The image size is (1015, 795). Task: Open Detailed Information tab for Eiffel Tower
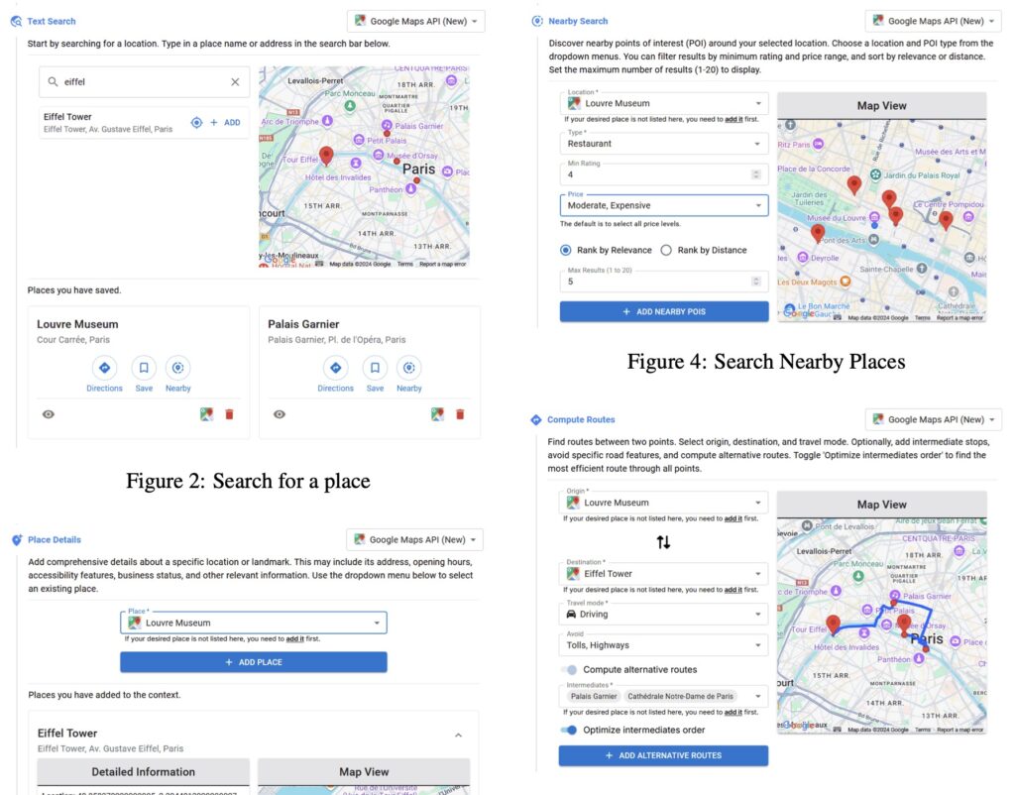click(143, 771)
